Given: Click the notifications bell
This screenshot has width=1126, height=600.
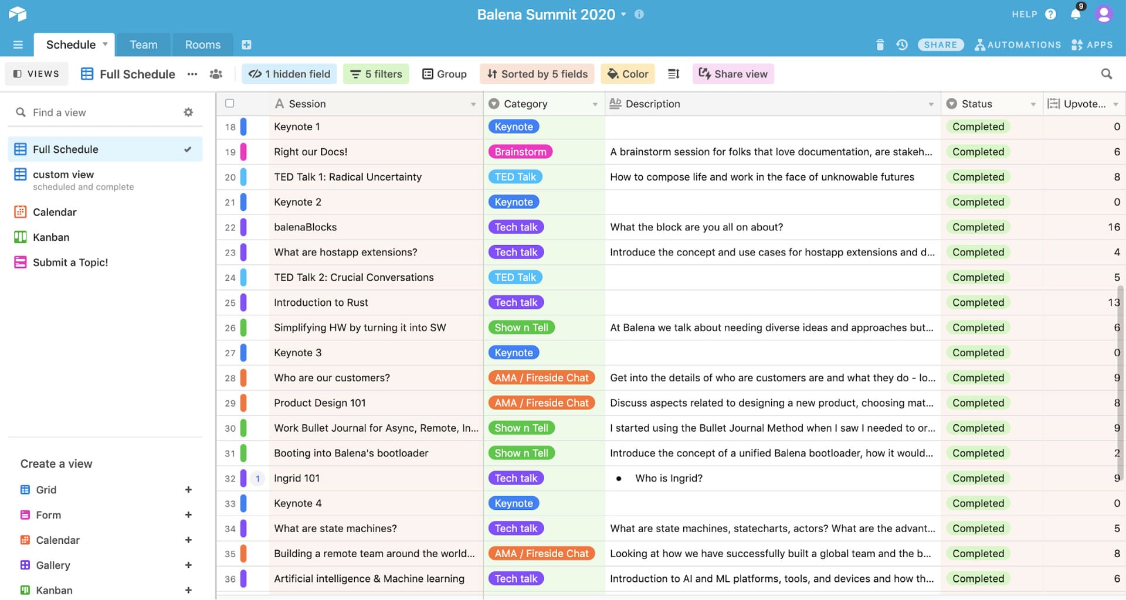Looking at the screenshot, I should (1075, 13).
